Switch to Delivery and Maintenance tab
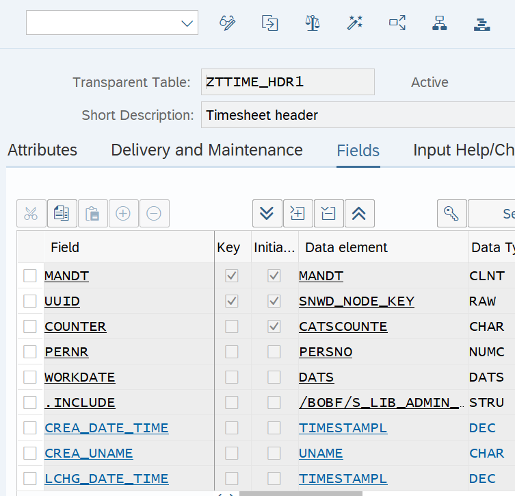This screenshot has height=496, width=515. [207, 150]
